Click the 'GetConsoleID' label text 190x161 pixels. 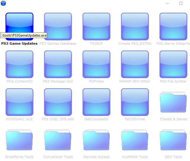coord(96,119)
